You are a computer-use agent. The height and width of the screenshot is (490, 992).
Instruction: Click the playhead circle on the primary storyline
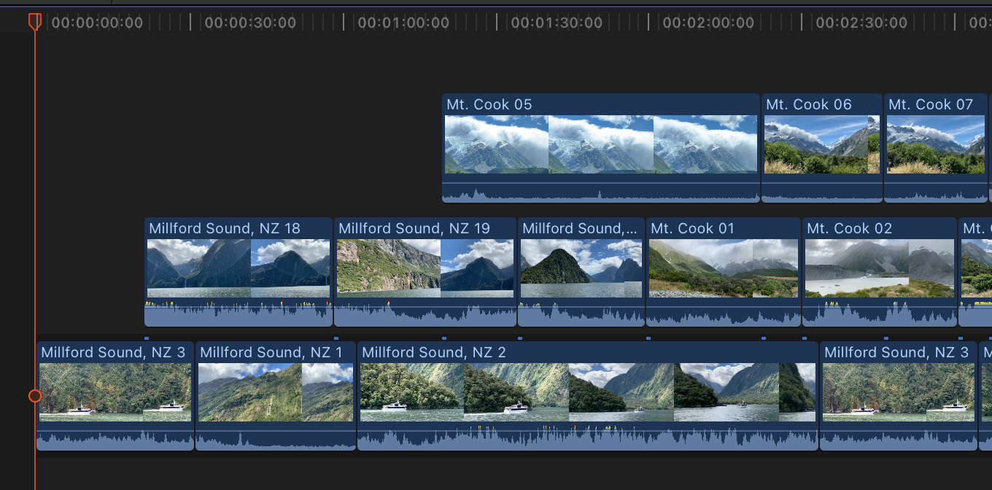coord(35,396)
